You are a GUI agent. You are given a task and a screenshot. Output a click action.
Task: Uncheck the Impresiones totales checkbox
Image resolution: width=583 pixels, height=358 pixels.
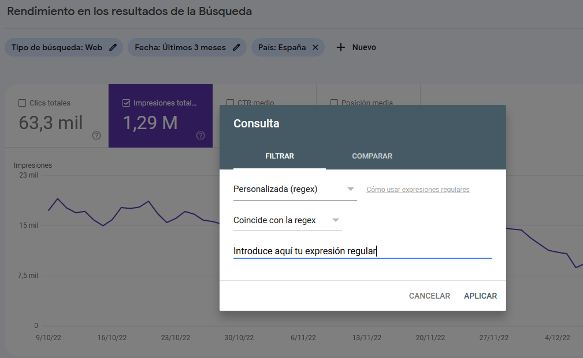127,103
